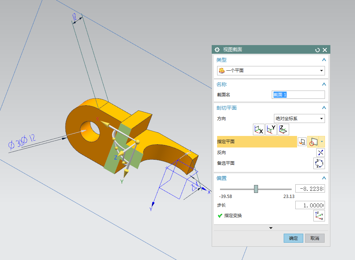Click the 截面名 name input field
This screenshot has width=355, height=260.
click(298, 95)
